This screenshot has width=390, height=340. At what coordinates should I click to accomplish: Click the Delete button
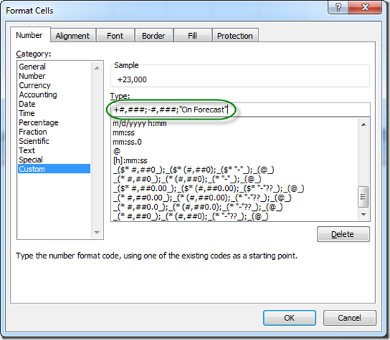point(344,234)
